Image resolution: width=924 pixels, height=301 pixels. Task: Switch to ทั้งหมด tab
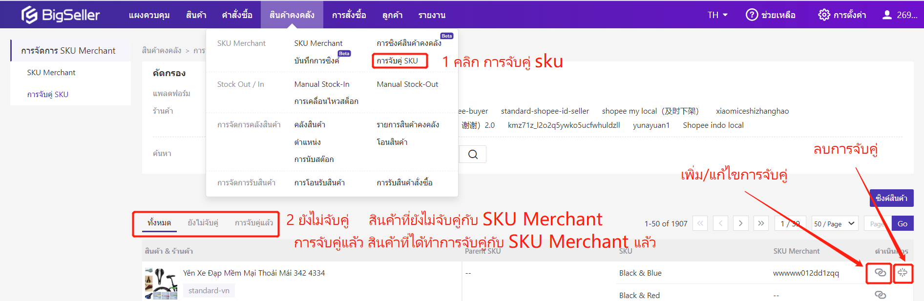[x=159, y=222]
